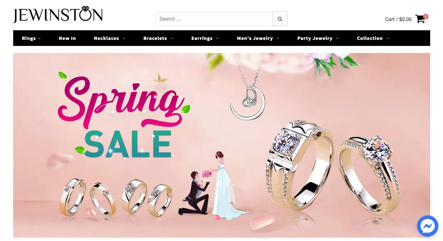The image size is (443, 241).
Task: Open the New In menu item
Action: [x=67, y=38]
